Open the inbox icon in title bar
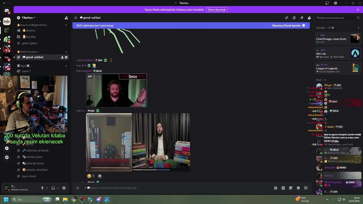The height and width of the screenshot is (204, 363). pyautogui.click(x=327, y=3)
